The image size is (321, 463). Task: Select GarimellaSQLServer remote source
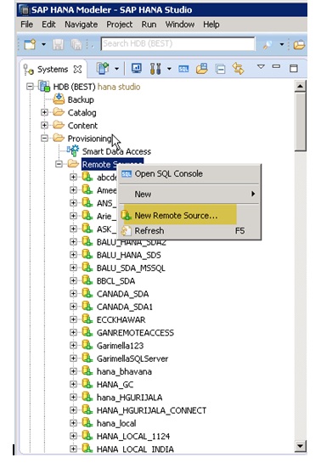tap(132, 359)
